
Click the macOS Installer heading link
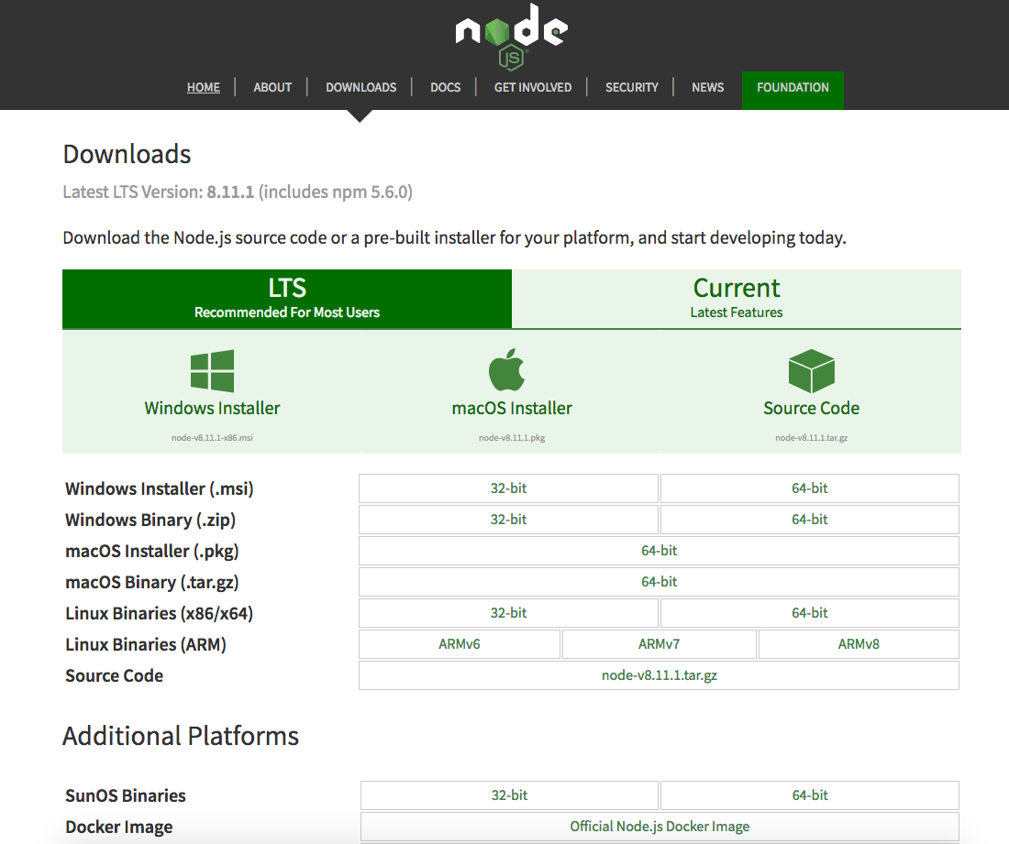512,408
